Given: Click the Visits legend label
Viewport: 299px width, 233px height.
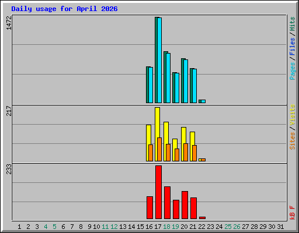Looking at the screenshot, I should (292, 115).
